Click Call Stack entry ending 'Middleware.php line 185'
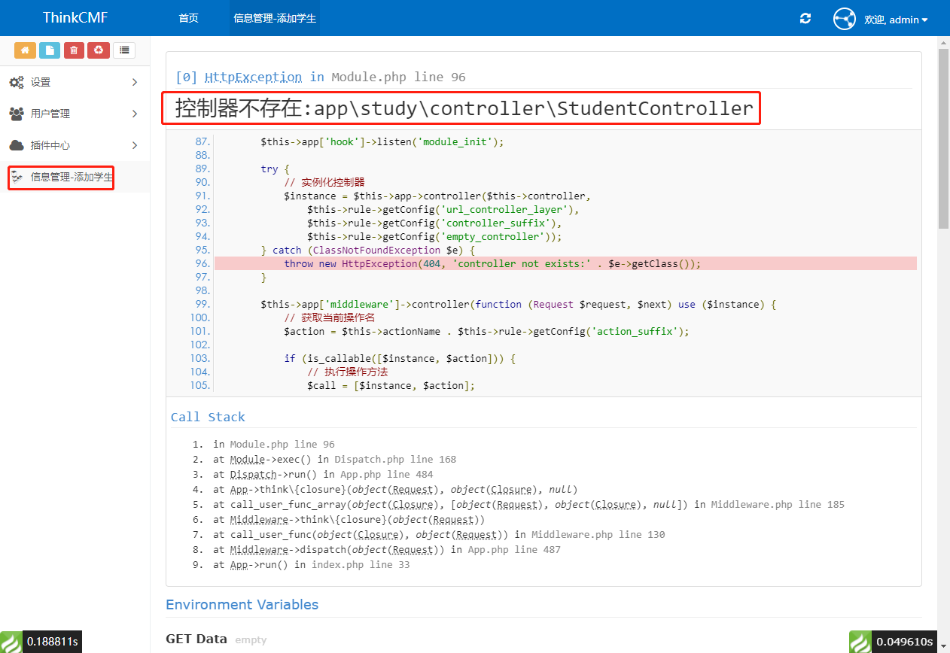The height and width of the screenshot is (653, 950). (x=528, y=504)
